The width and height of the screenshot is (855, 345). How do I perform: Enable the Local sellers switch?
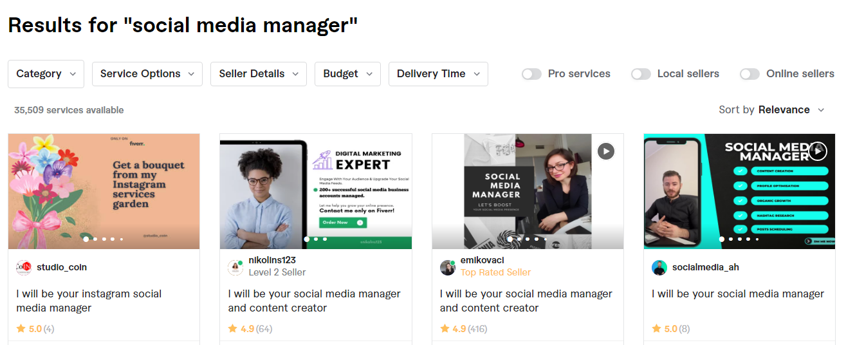coord(641,74)
